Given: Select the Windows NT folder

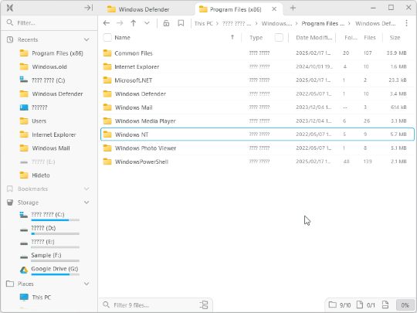Looking at the screenshot, I should (x=257, y=134).
